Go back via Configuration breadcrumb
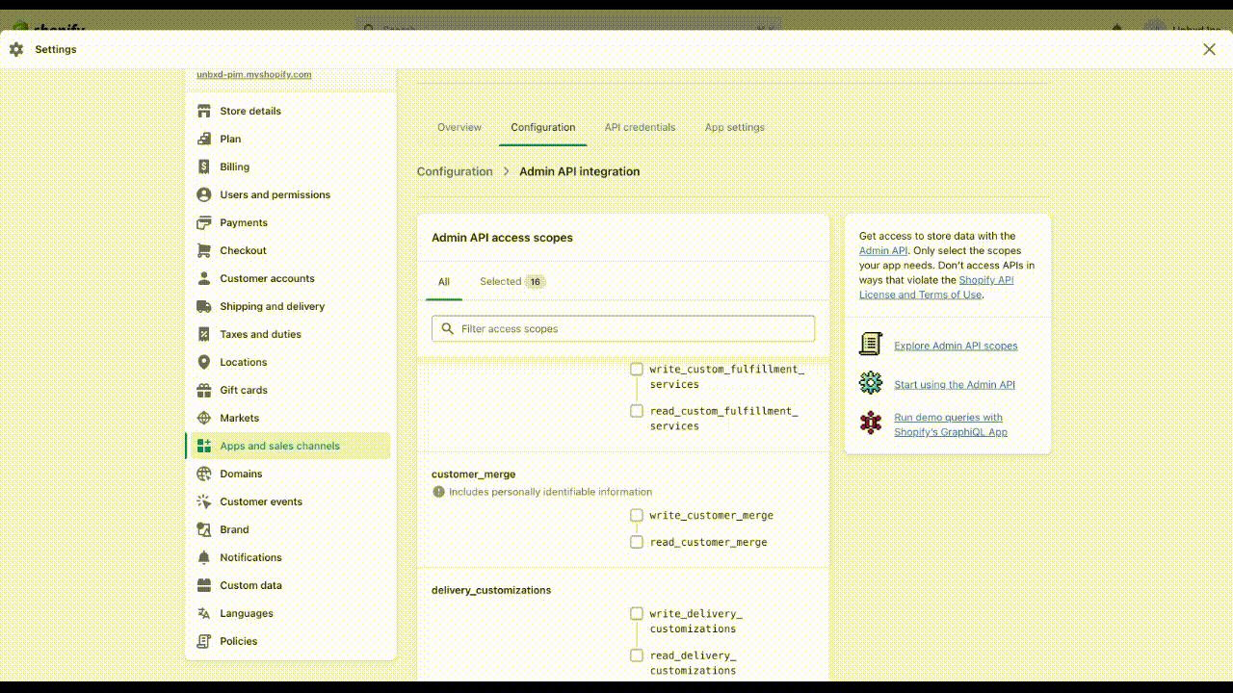Viewport: 1233px width, 693px height. pyautogui.click(x=455, y=171)
